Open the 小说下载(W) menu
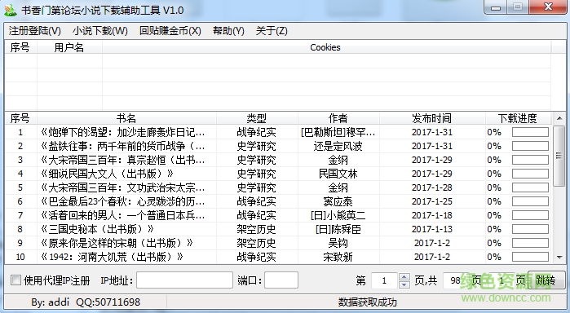The height and width of the screenshot is (313, 570). pos(100,31)
